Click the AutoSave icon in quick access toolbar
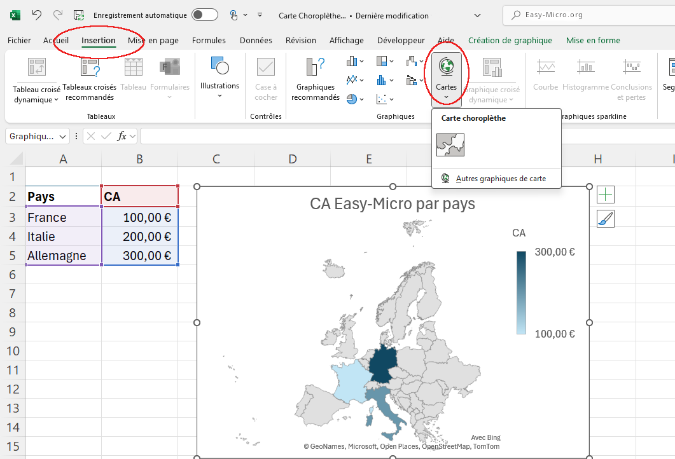The width and height of the screenshot is (675, 459). pos(79,15)
